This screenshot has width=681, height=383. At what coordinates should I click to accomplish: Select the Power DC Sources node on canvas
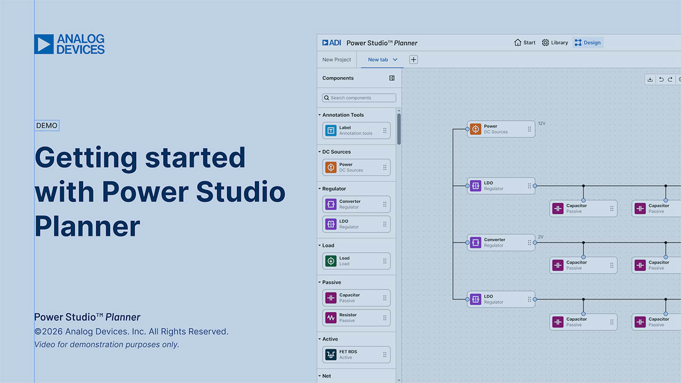pyautogui.click(x=501, y=129)
